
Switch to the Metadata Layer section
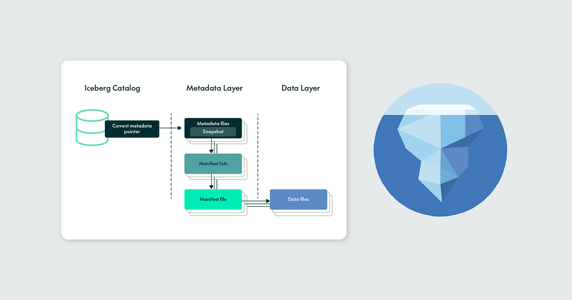click(x=214, y=88)
